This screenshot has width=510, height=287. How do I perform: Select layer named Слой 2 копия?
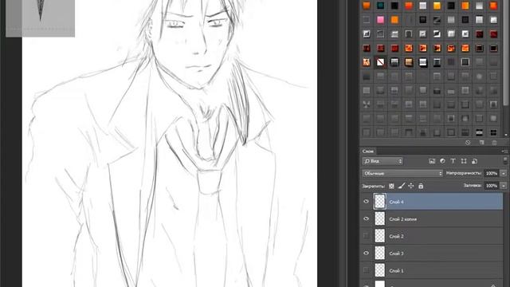pos(432,219)
